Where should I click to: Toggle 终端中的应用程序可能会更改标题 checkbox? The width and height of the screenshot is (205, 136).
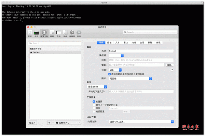pos(109,74)
